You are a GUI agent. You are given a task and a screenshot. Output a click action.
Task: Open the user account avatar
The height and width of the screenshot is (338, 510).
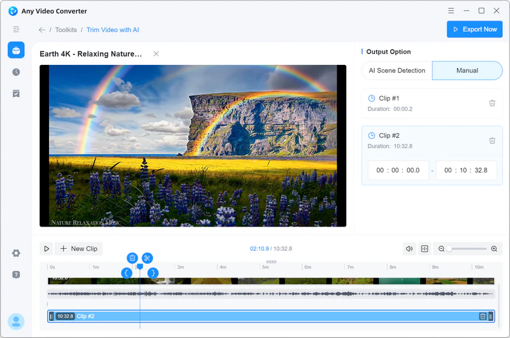click(x=16, y=321)
